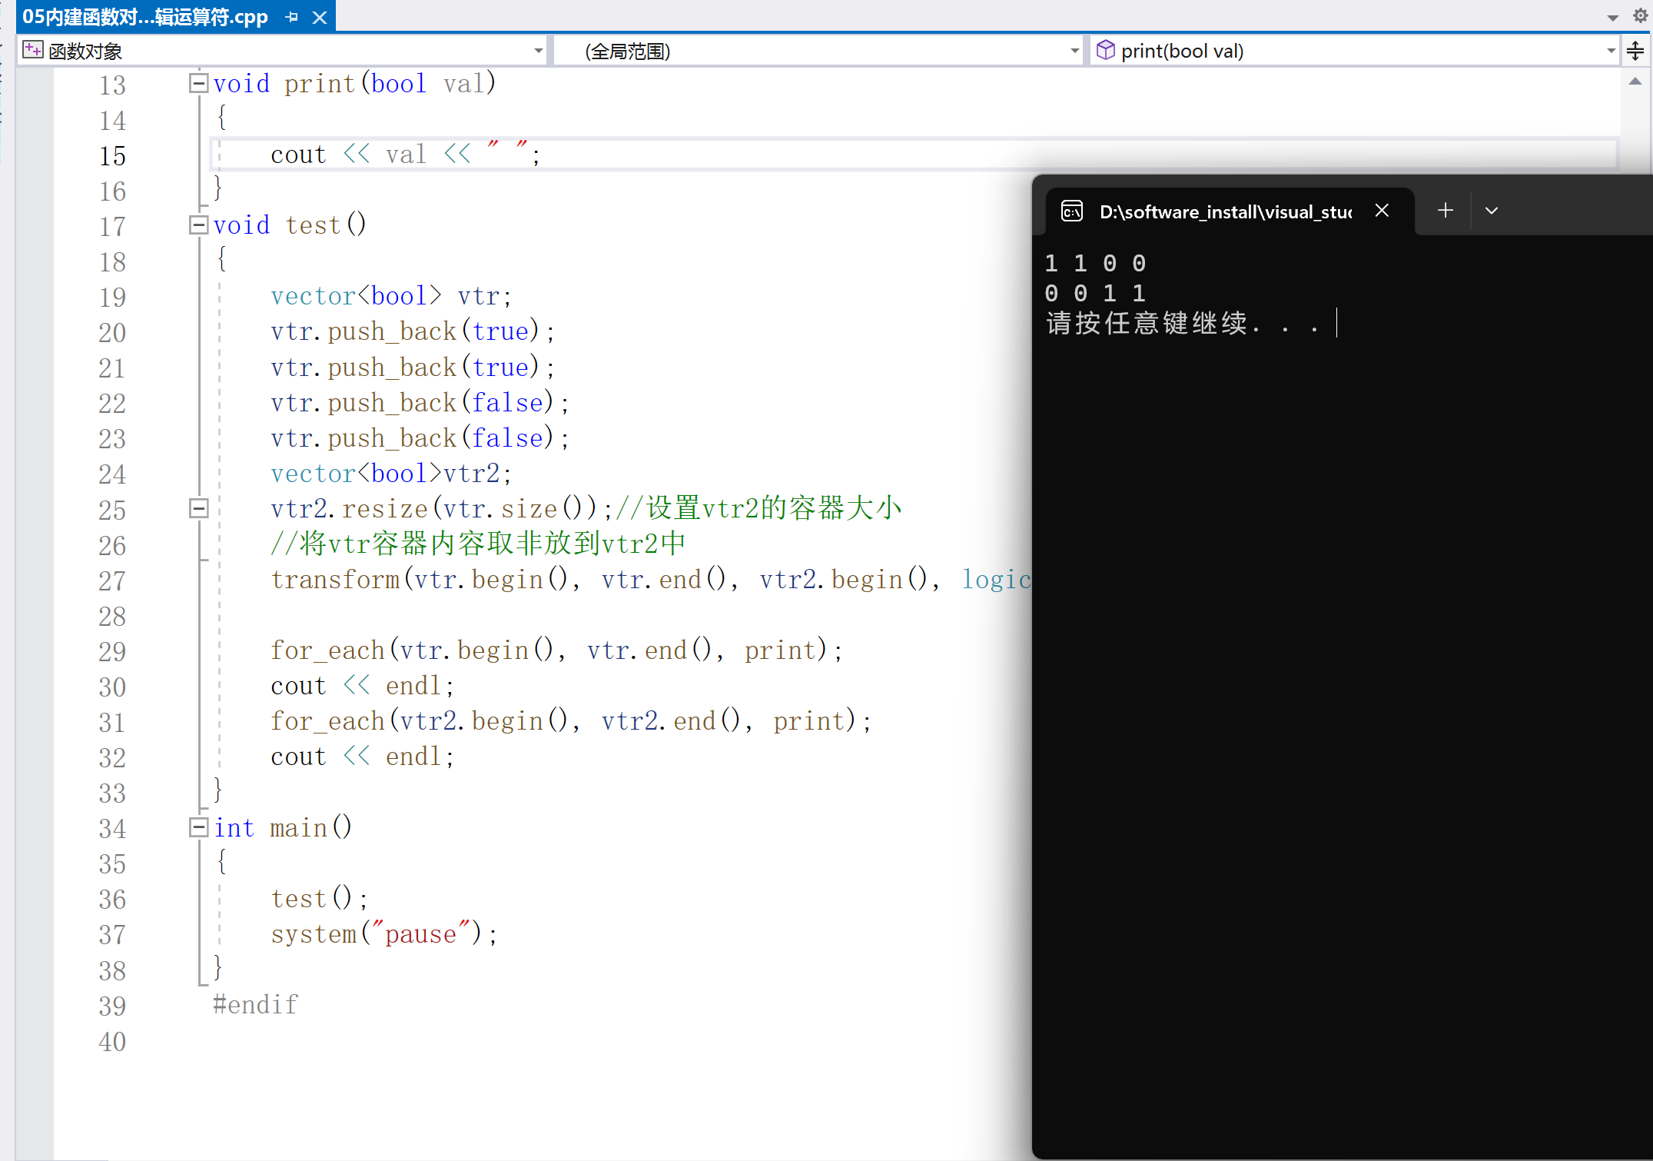Screen dimensions: 1653x1161
Task: Close the D:\software_install console tab
Action: tap(1382, 211)
